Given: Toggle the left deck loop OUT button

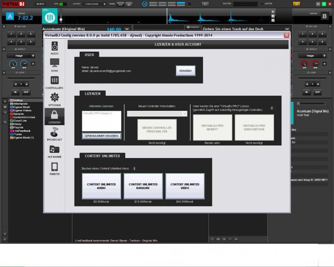Looking at the screenshot, I should 26,92.
